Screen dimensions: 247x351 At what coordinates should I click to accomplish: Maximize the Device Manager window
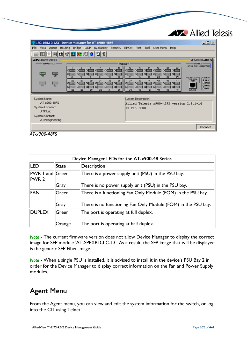(x=208, y=43)
